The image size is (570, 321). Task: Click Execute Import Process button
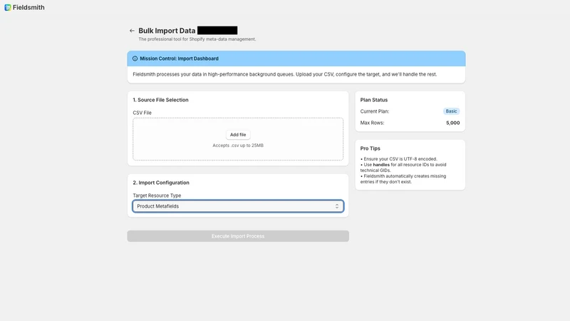coord(238,236)
